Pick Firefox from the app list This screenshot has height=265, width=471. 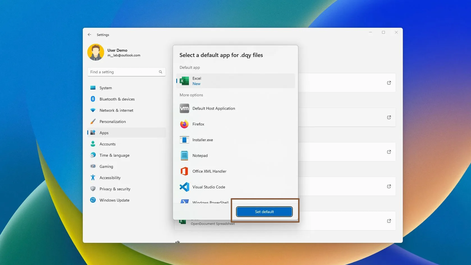coord(235,124)
